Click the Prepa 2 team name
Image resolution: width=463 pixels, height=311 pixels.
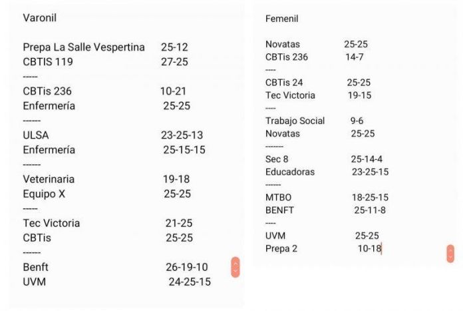click(281, 248)
